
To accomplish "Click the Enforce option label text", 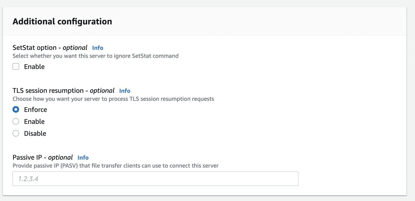I will coord(36,110).
